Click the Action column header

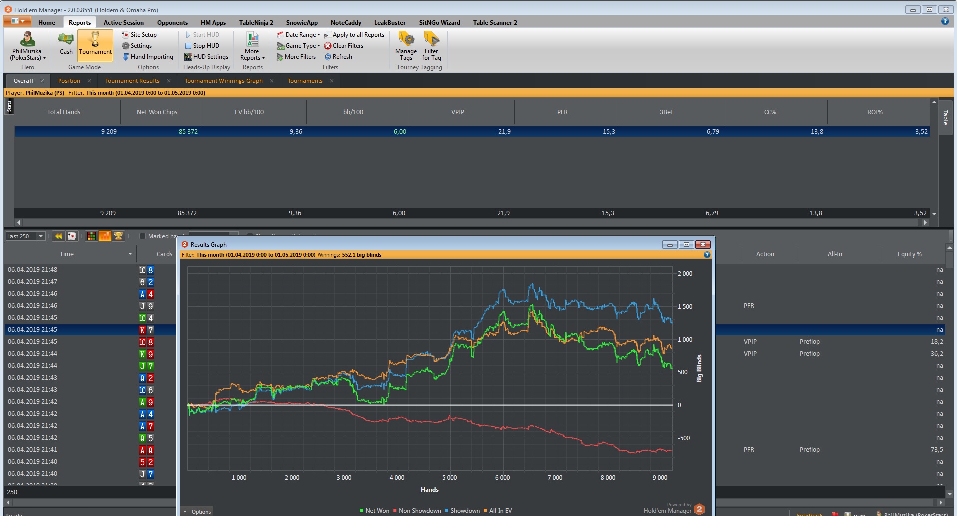[765, 254]
